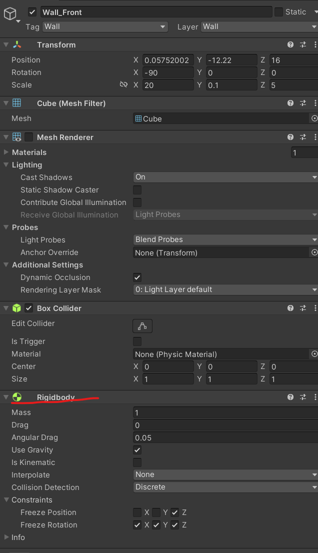Open the Tag dropdown set to Wall
Viewport: 318px width, 553px height.
[x=104, y=26]
